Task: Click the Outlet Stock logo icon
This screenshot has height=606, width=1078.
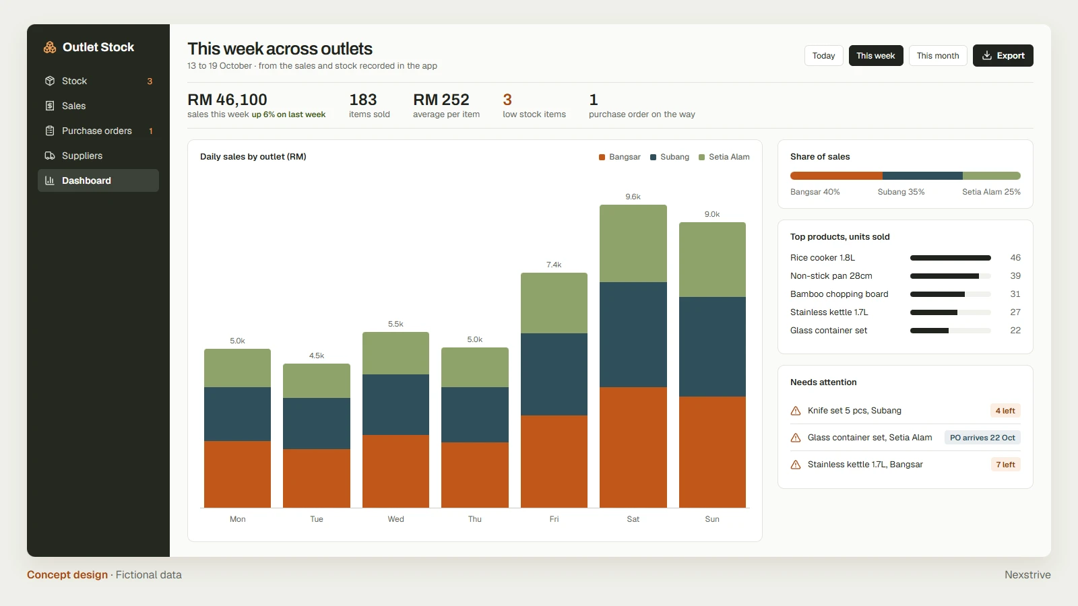Action: 50,47
